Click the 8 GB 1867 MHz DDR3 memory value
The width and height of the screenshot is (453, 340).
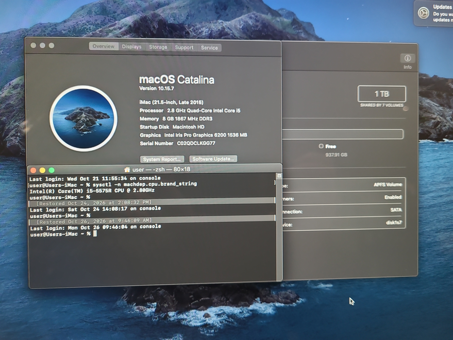(187, 119)
